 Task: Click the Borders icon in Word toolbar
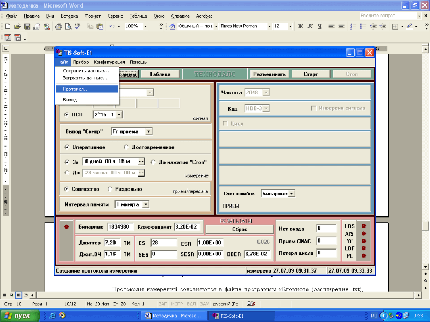coord(395,26)
